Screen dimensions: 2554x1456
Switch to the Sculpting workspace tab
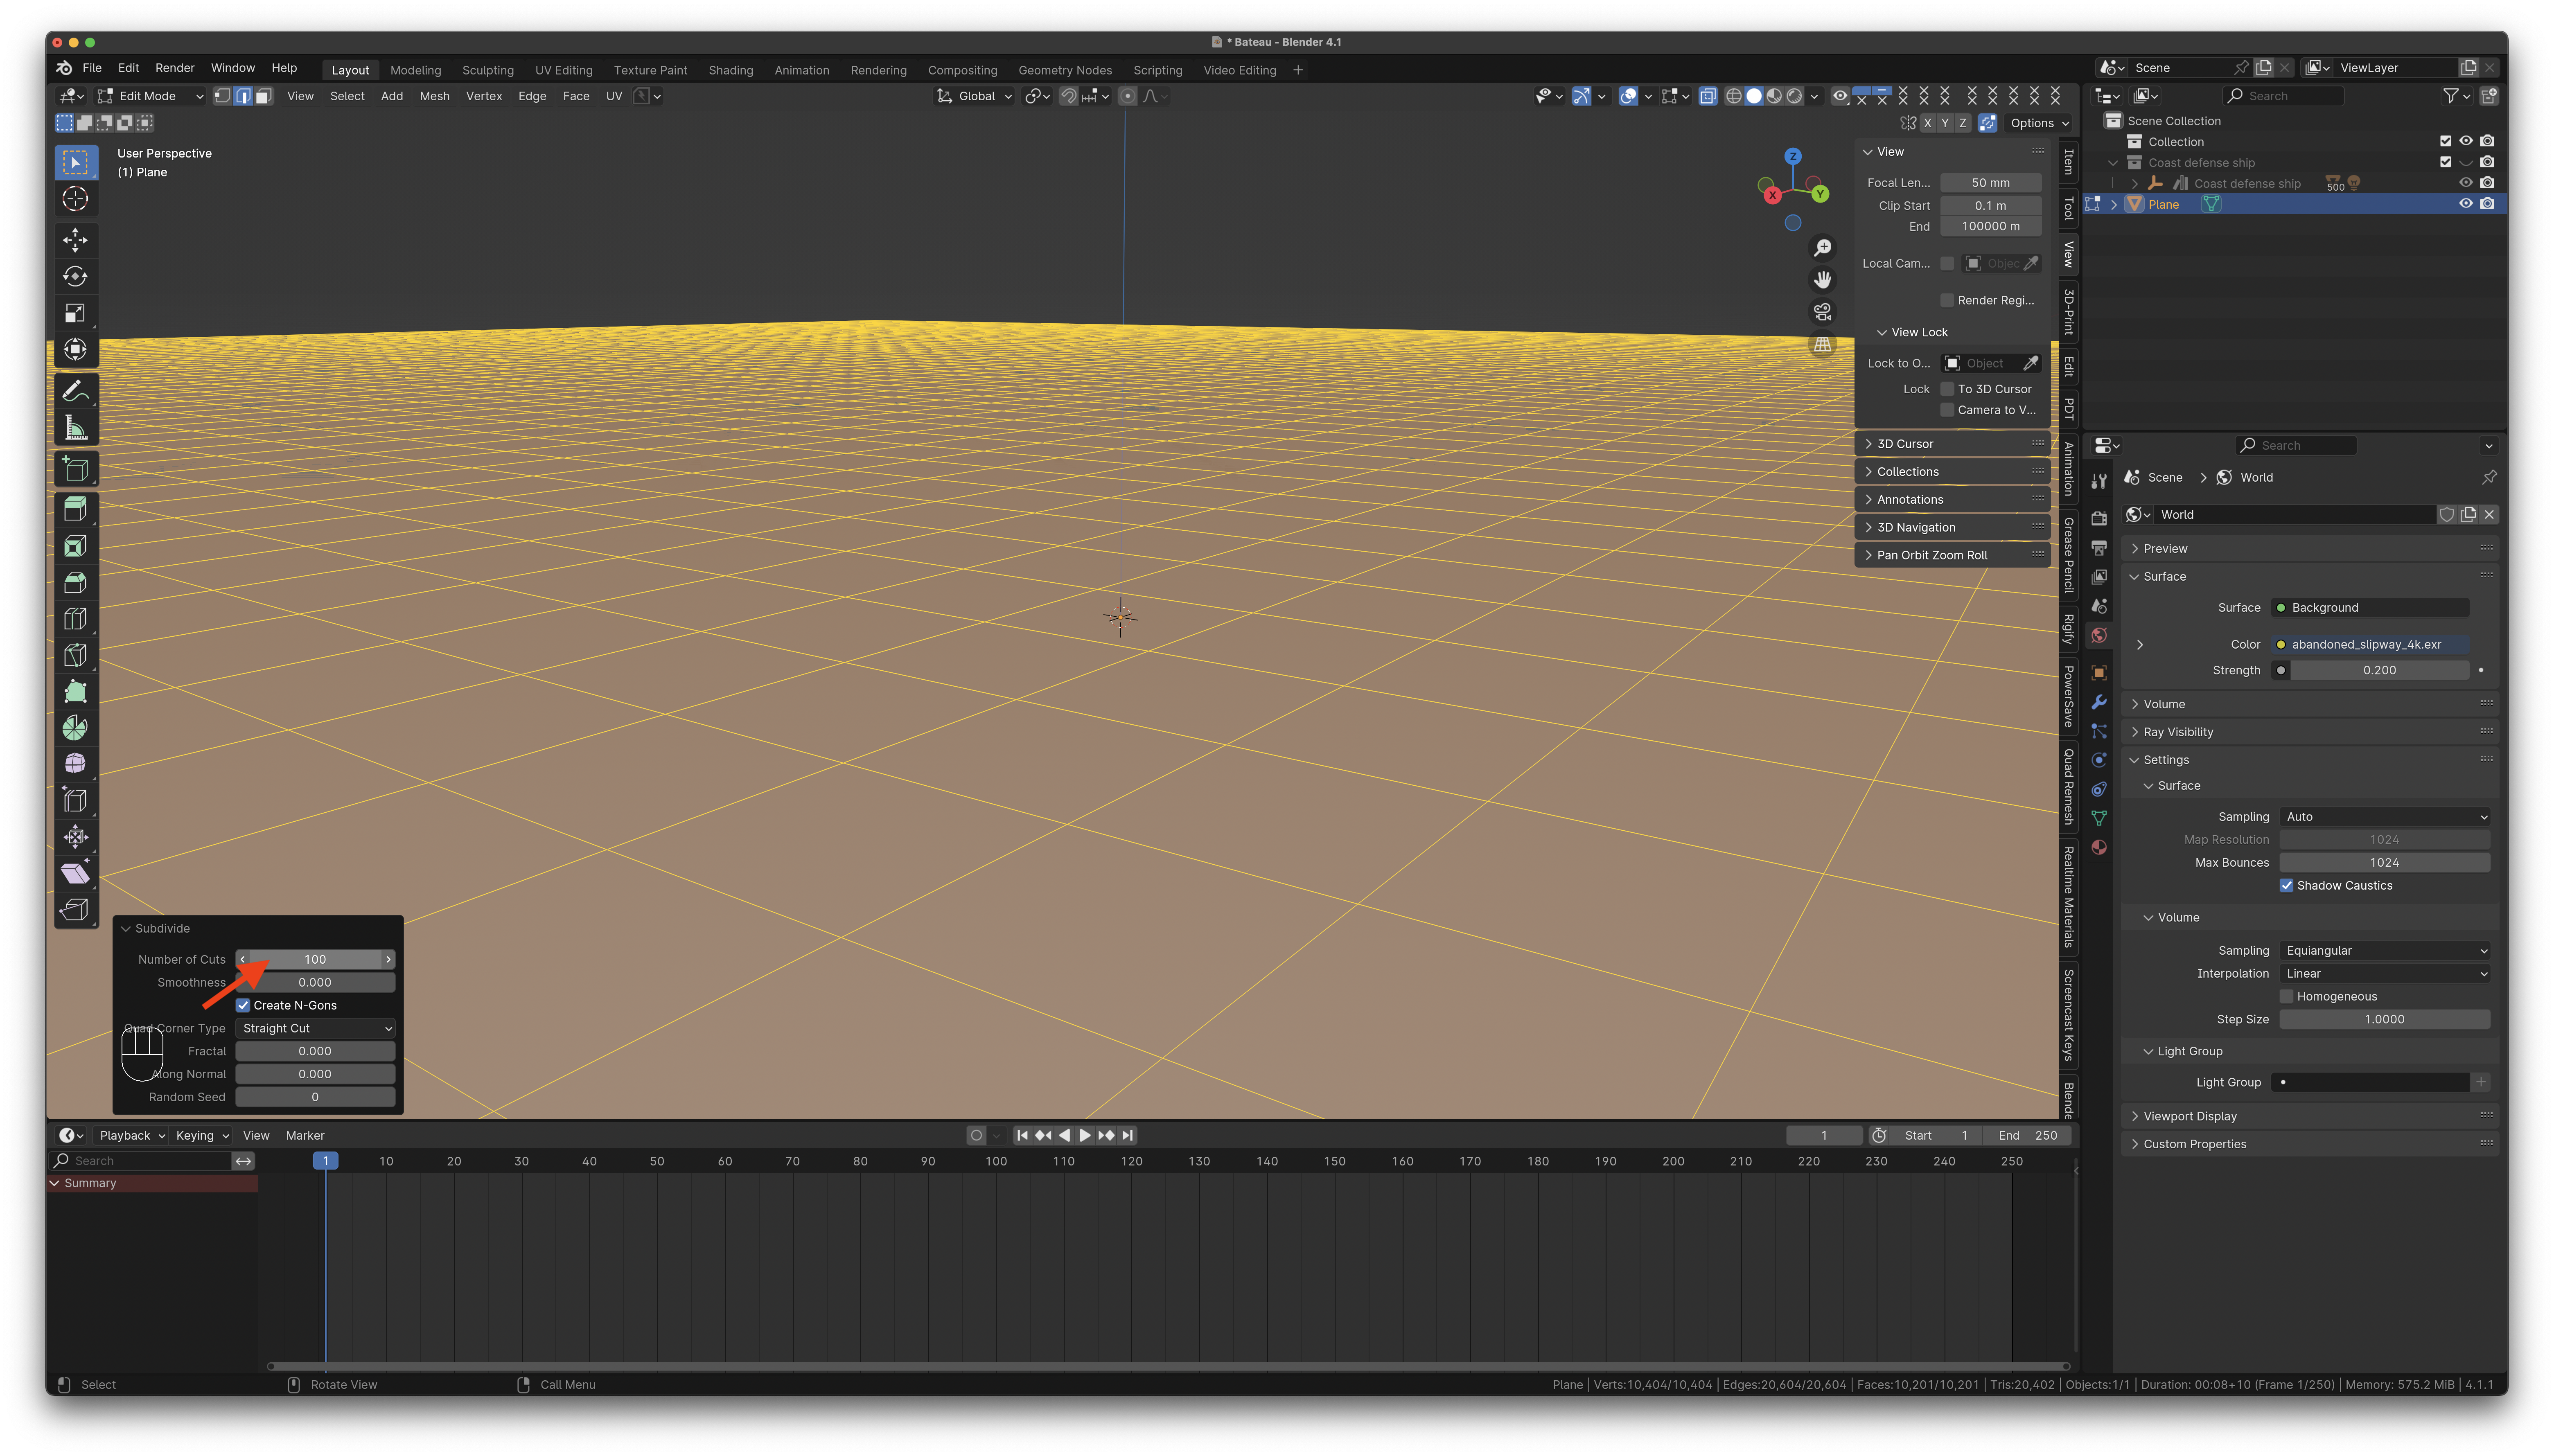point(488,70)
